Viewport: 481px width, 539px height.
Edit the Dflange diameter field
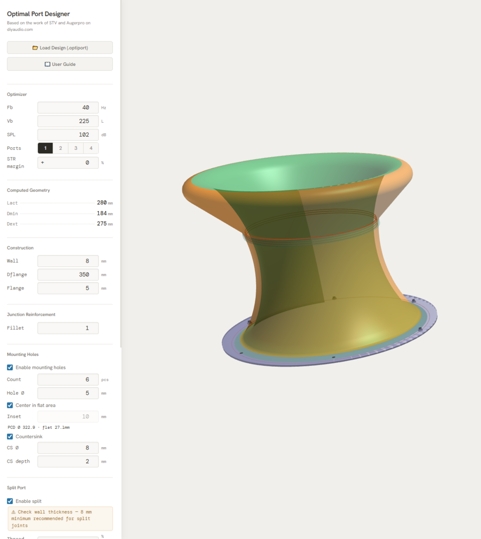(x=68, y=274)
